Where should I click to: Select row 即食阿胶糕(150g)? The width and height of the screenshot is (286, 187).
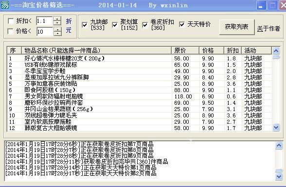click(x=140, y=90)
